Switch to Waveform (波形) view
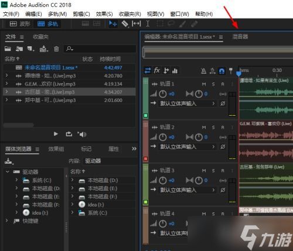The width and height of the screenshot is (293, 251). [x=20, y=24]
